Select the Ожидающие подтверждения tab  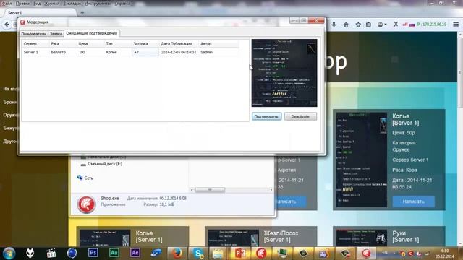(92, 33)
